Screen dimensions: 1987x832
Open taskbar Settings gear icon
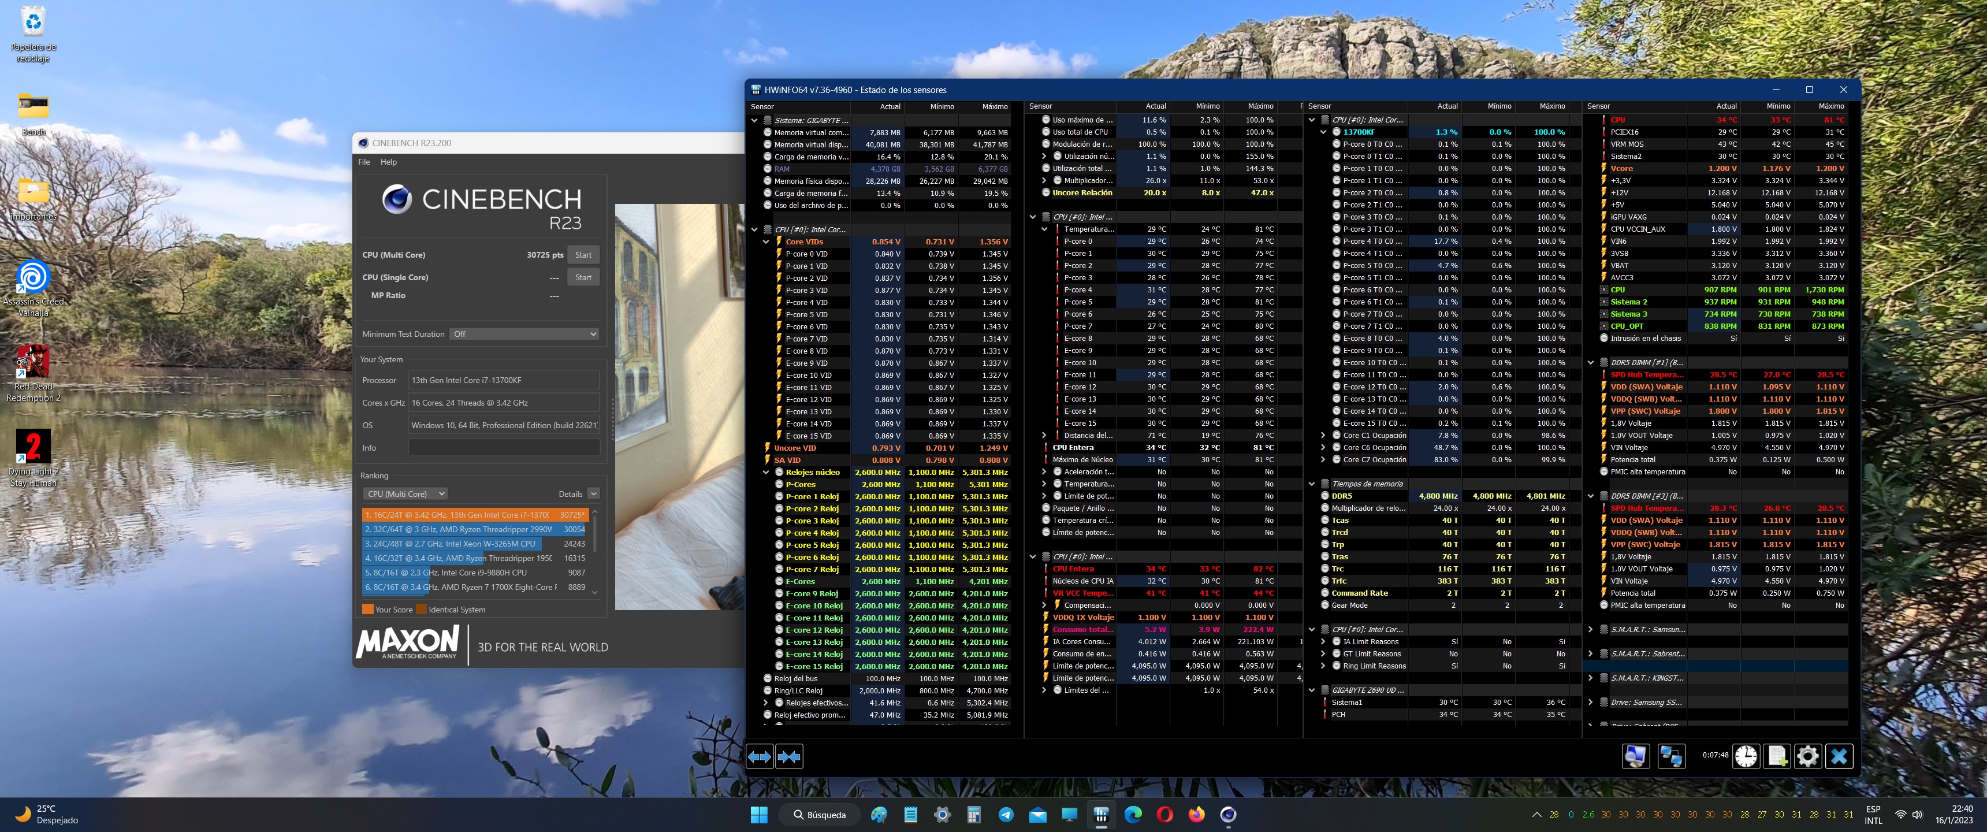[942, 815]
